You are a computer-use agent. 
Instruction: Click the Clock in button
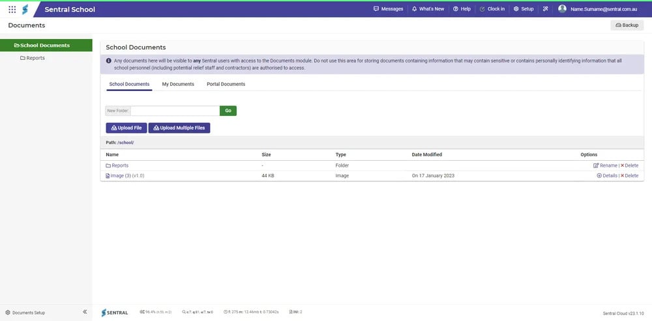pyautogui.click(x=492, y=9)
